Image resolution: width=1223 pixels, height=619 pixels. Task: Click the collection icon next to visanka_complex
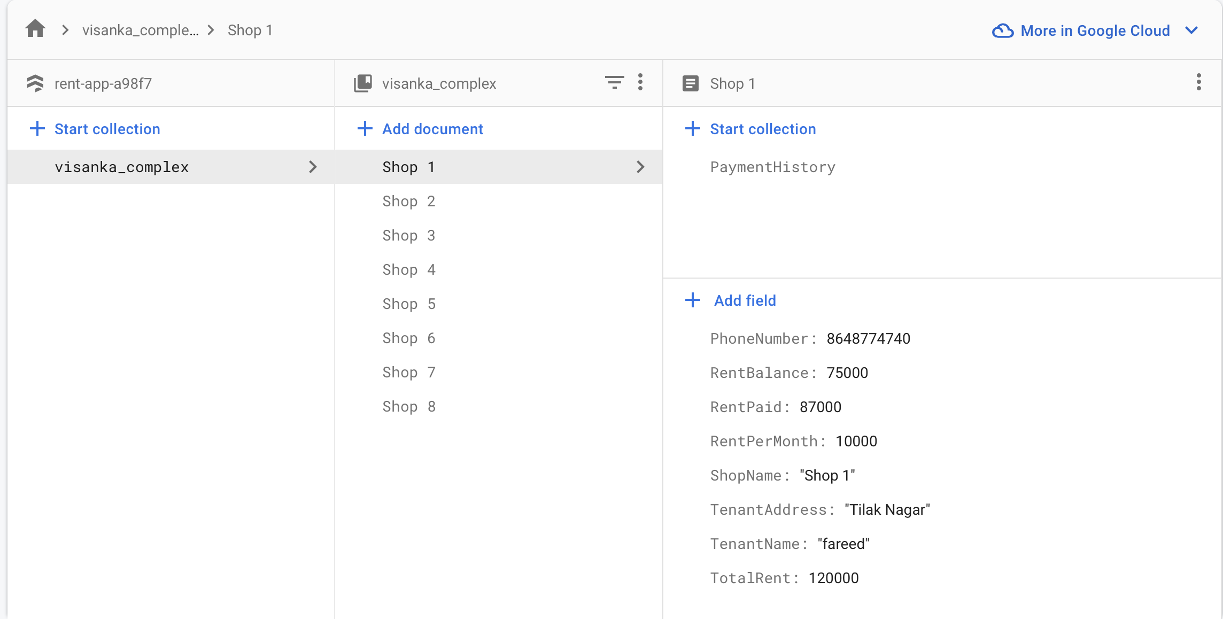[x=363, y=83]
